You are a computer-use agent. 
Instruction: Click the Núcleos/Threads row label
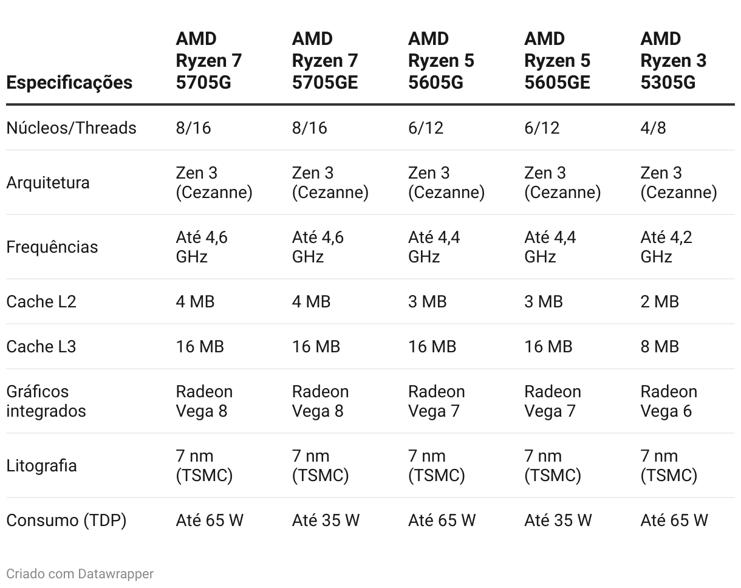coord(71,128)
